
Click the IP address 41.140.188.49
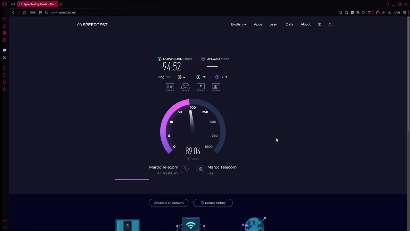click(168, 173)
